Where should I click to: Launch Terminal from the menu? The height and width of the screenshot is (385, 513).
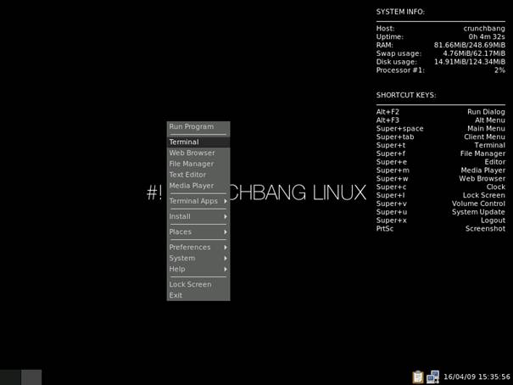[198, 142]
